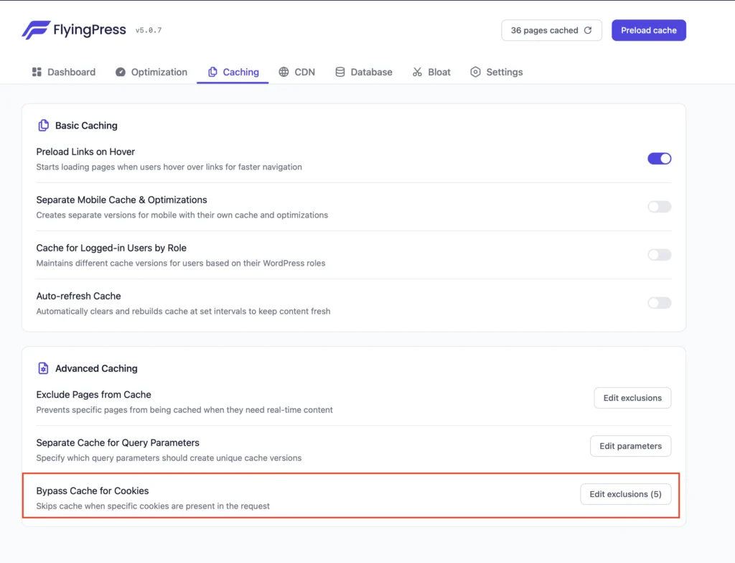Click the Basic Caching section icon
The width and height of the screenshot is (735, 563).
pyautogui.click(x=43, y=125)
